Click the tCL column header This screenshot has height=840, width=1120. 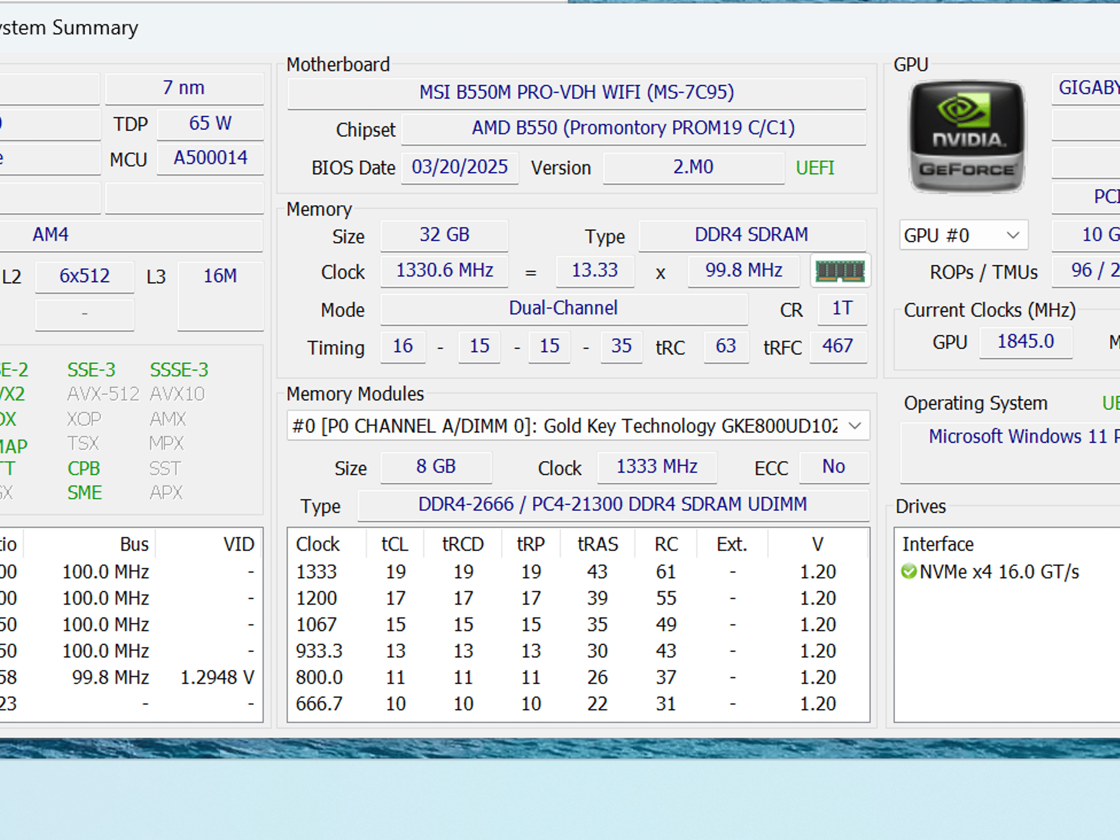[395, 544]
